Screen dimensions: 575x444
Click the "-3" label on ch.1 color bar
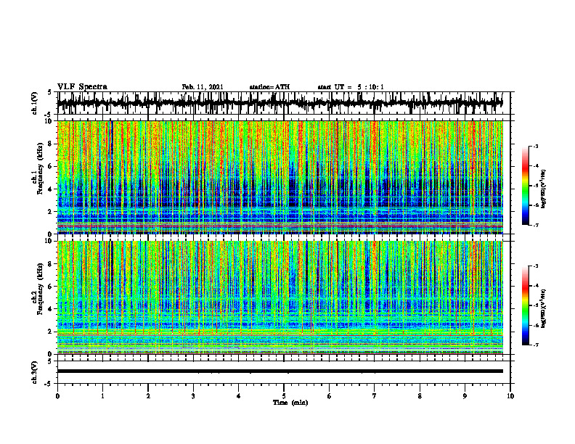pos(536,147)
